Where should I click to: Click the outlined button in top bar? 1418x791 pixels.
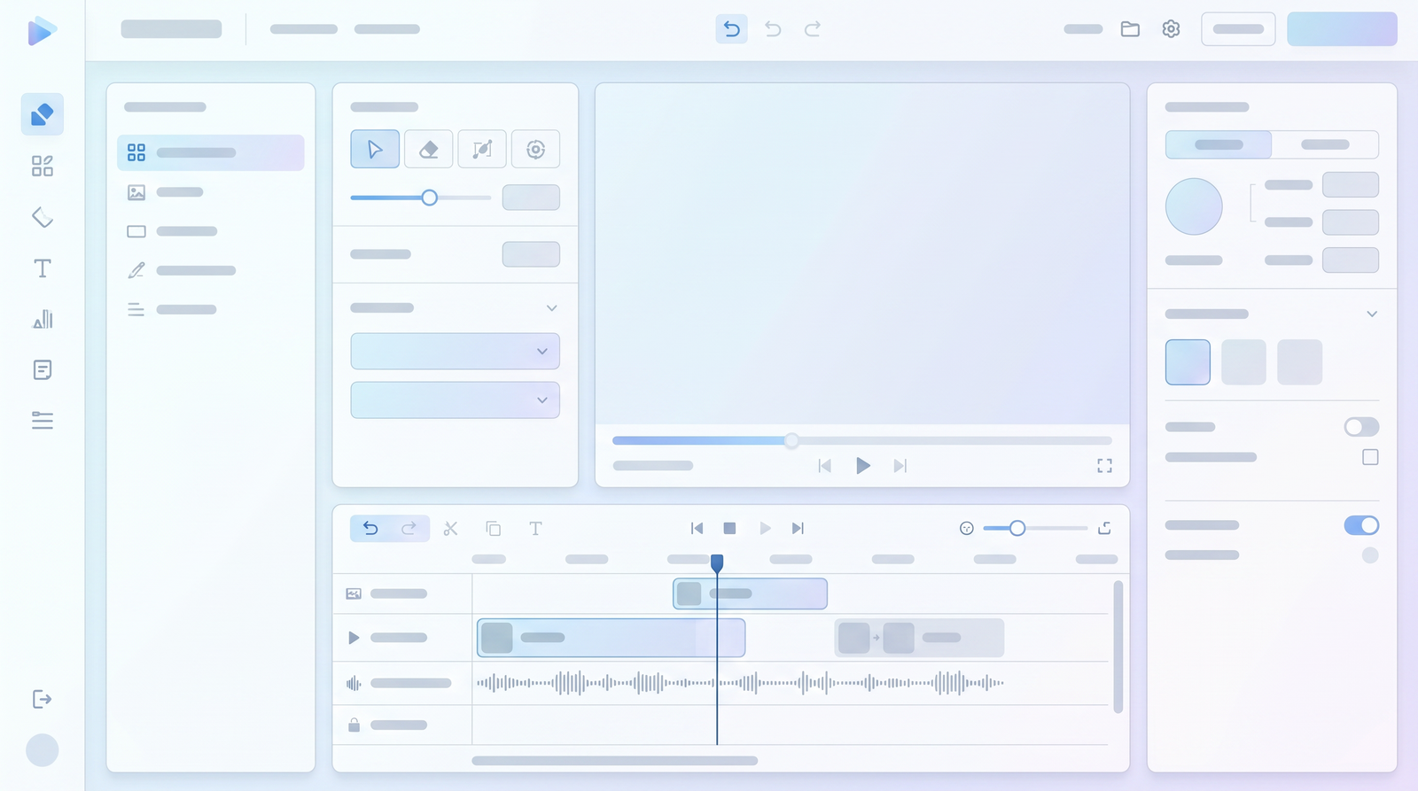pyautogui.click(x=1238, y=29)
